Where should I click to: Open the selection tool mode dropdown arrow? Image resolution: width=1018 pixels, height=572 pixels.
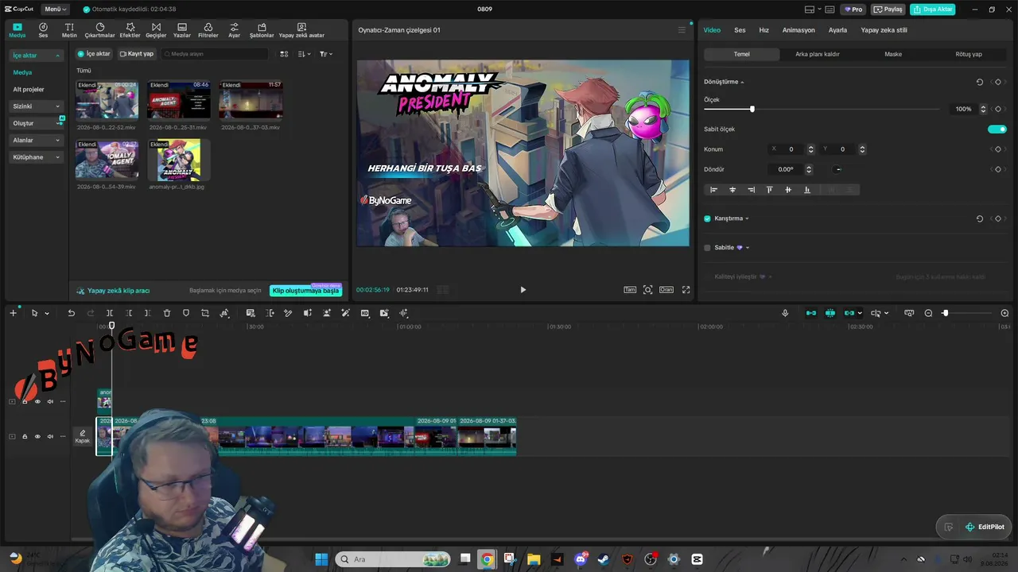47,313
